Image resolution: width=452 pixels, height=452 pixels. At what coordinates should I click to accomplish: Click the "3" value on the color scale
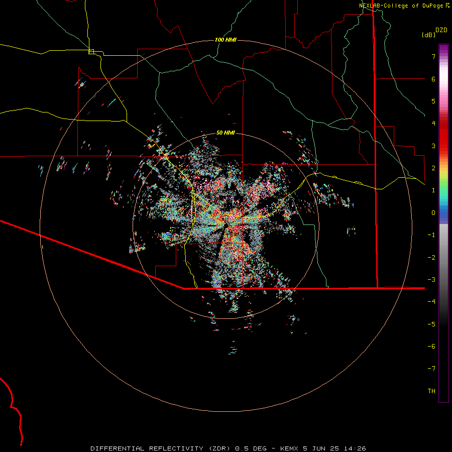pos(433,146)
